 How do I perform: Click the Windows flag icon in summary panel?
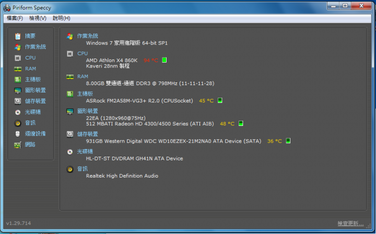(x=70, y=36)
